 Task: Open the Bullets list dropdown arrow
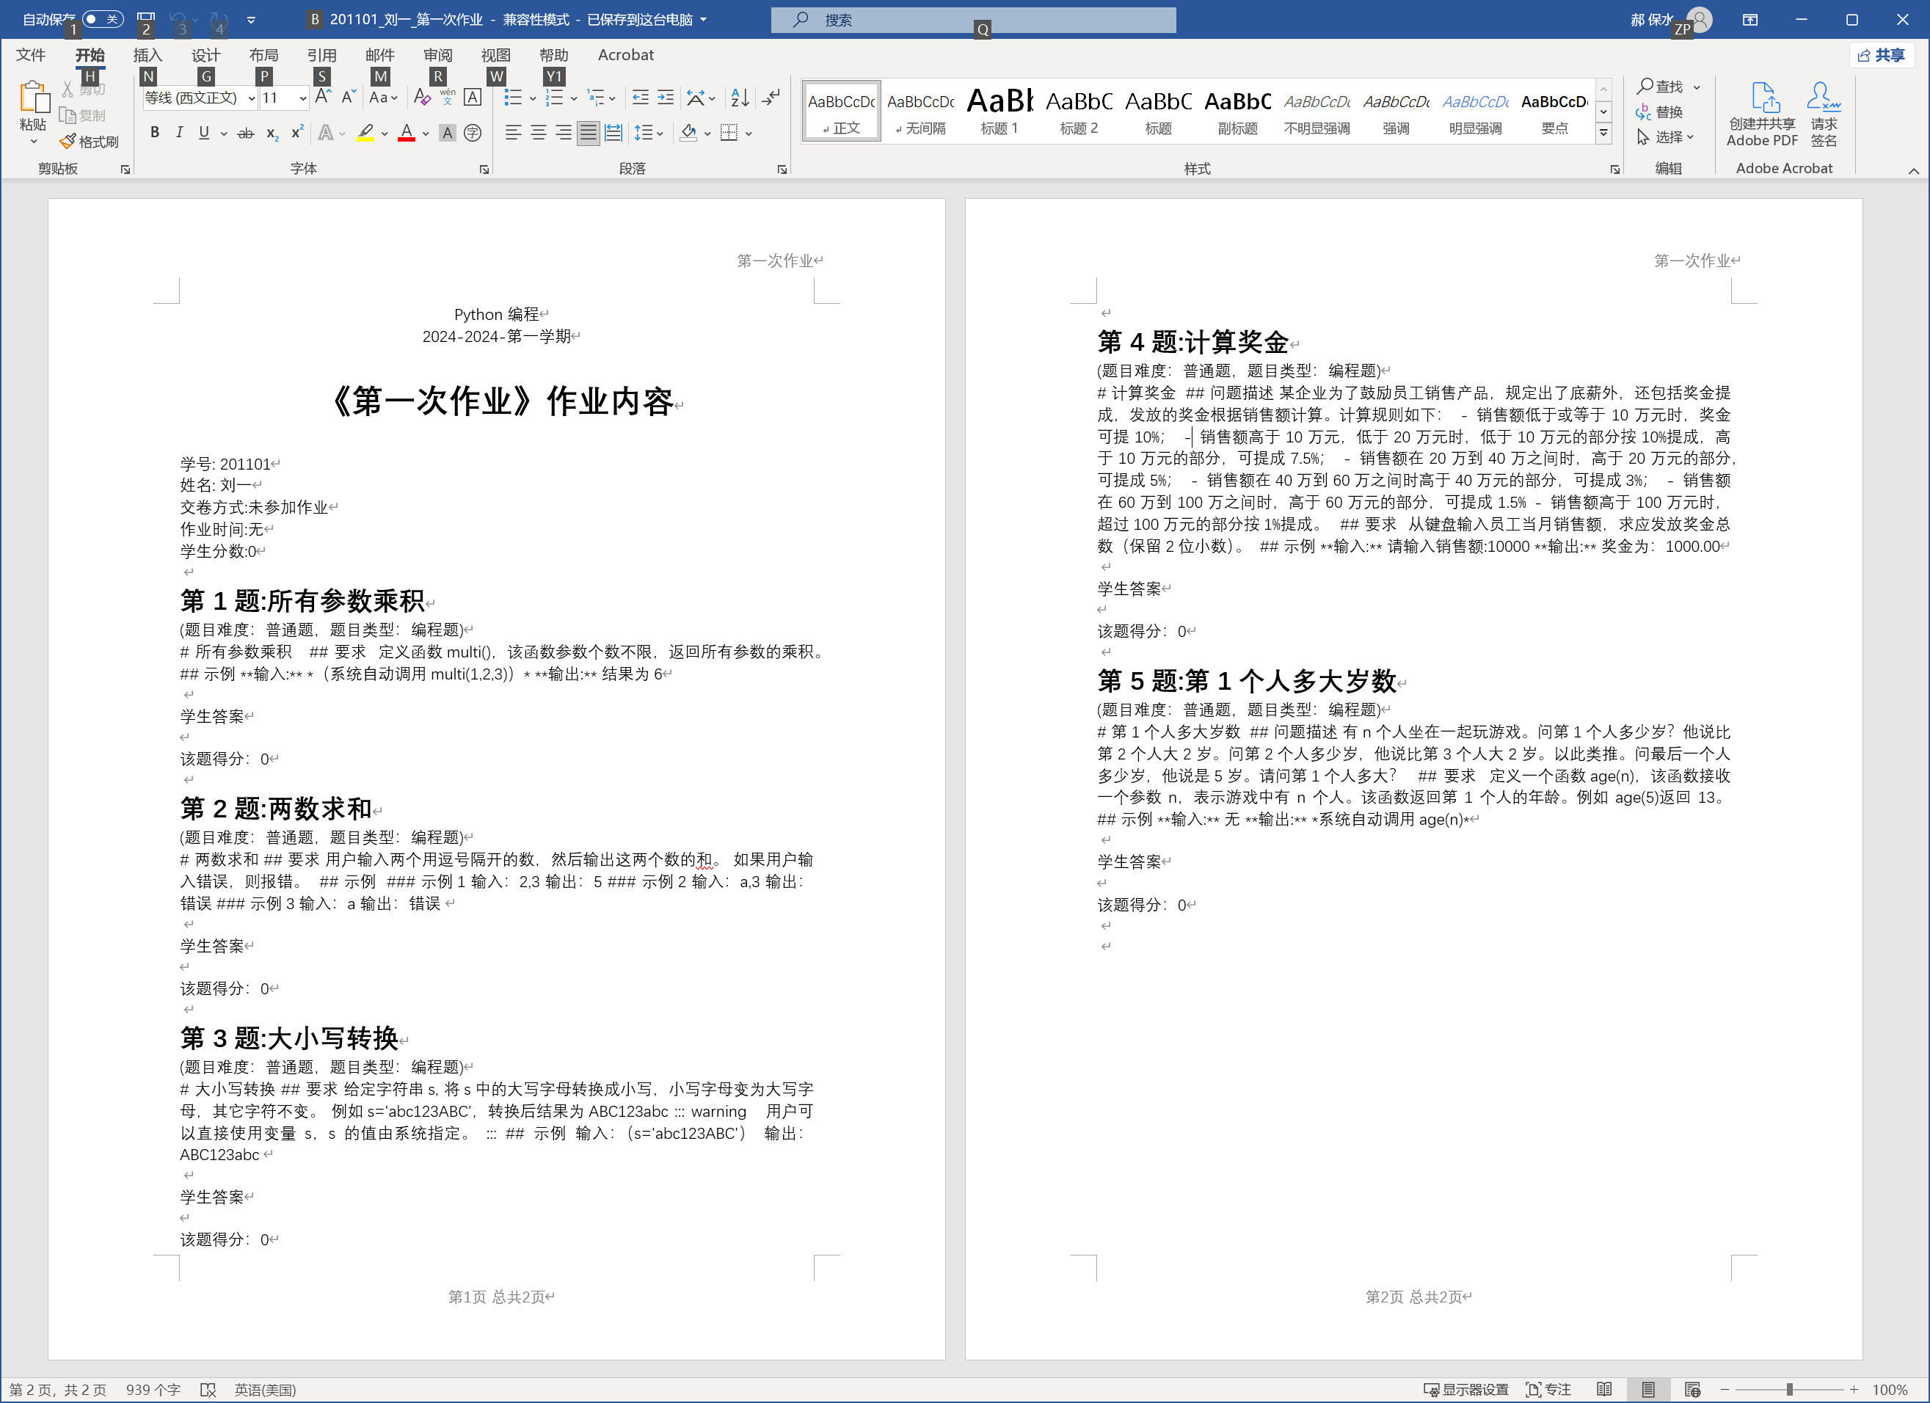point(533,98)
